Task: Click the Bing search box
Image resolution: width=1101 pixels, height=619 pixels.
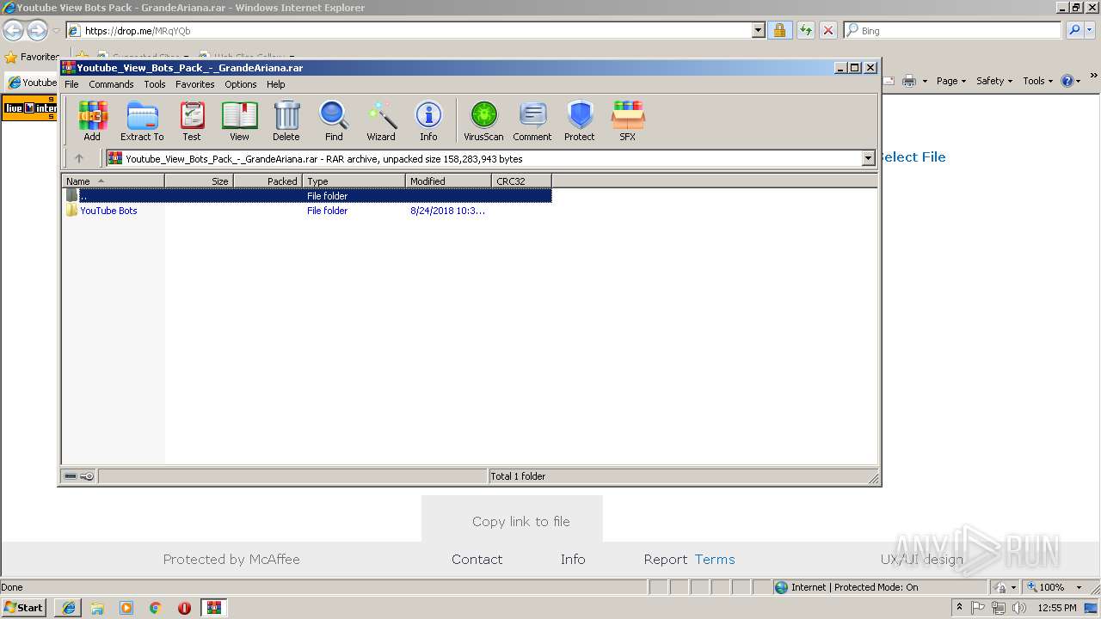Action: pos(952,31)
